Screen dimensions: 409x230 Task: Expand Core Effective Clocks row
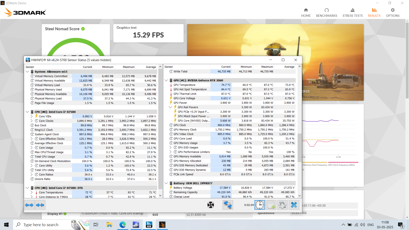[x=31, y=139]
